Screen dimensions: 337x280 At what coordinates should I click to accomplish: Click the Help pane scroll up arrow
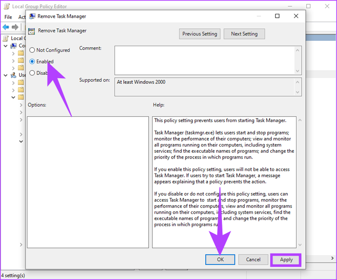(x=300, y=120)
